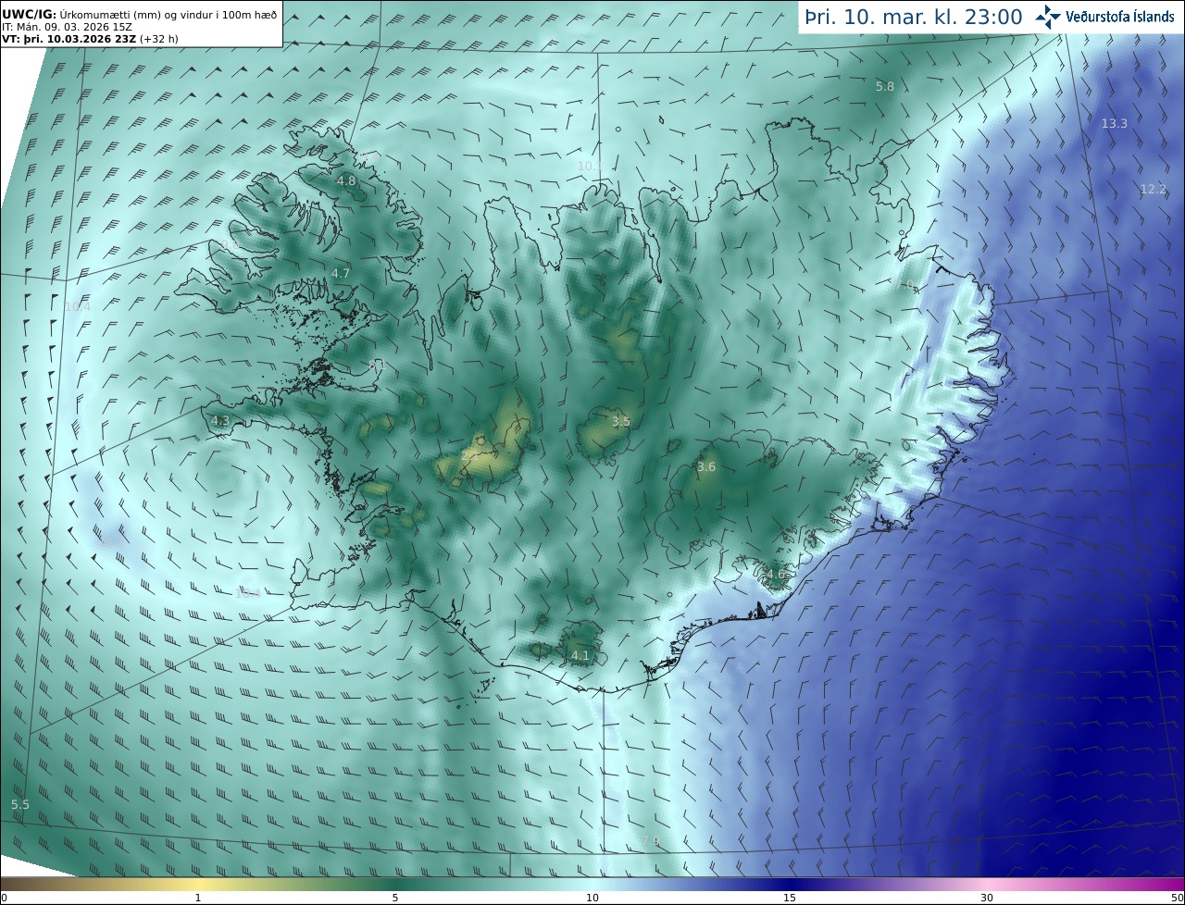The height and width of the screenshot is (905, 1185).
Task: Click the 4.6 value near the southeast coast
Action: (x=775, y=575)
